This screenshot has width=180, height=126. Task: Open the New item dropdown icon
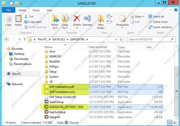(109, 17)
